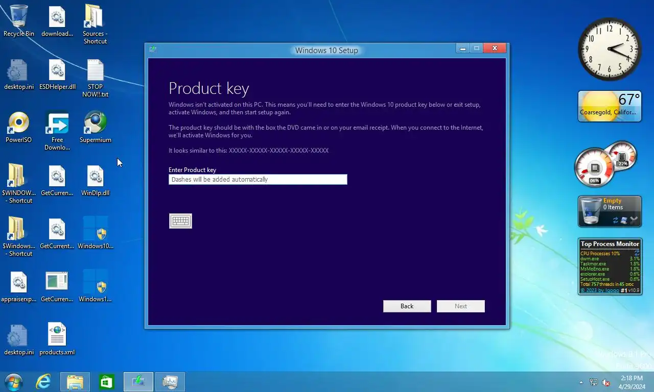This screenshot has height=392, width=654.
Task: Go Back in Windows 10 Setup
Action: [x=407, y=306]
